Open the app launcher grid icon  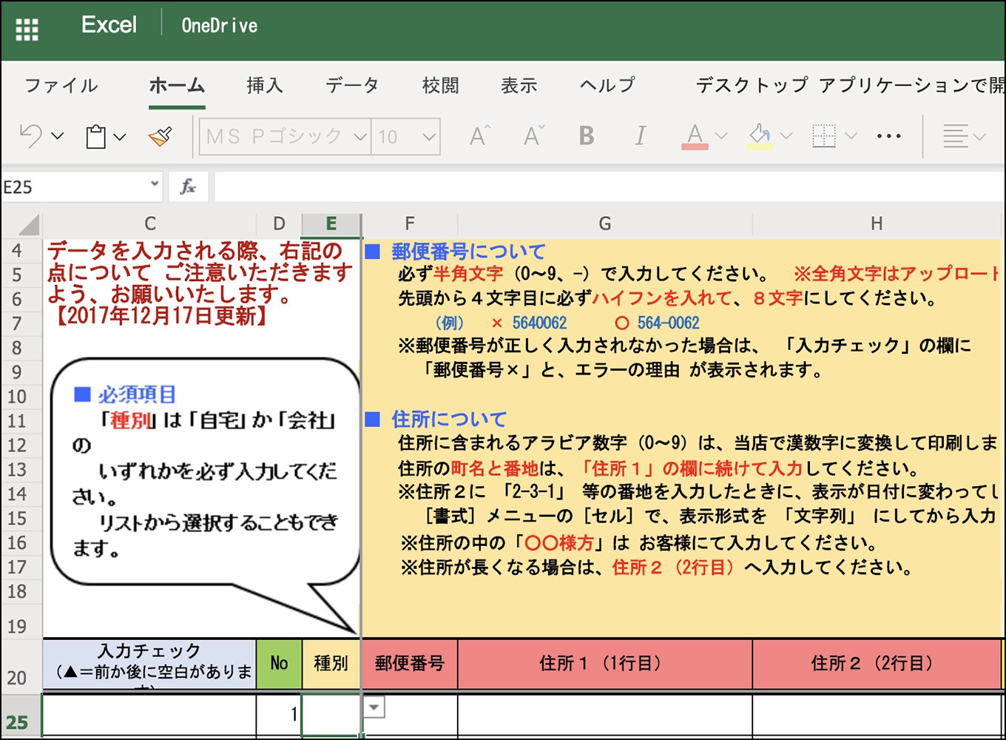(27, 29)
